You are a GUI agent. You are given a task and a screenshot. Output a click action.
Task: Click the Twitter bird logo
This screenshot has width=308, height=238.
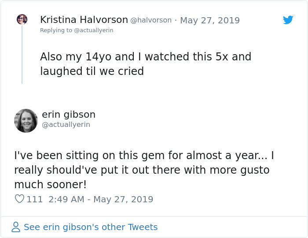pos(288,20)
